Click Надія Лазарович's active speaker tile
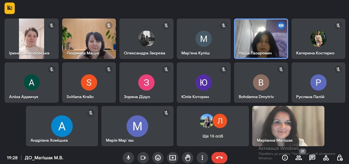Viewport: 349px width, 164px height. click(261, 39)
